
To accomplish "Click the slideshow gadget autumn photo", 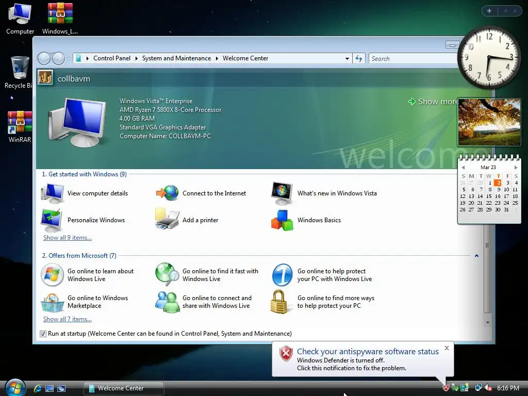I will pos(489,122).
